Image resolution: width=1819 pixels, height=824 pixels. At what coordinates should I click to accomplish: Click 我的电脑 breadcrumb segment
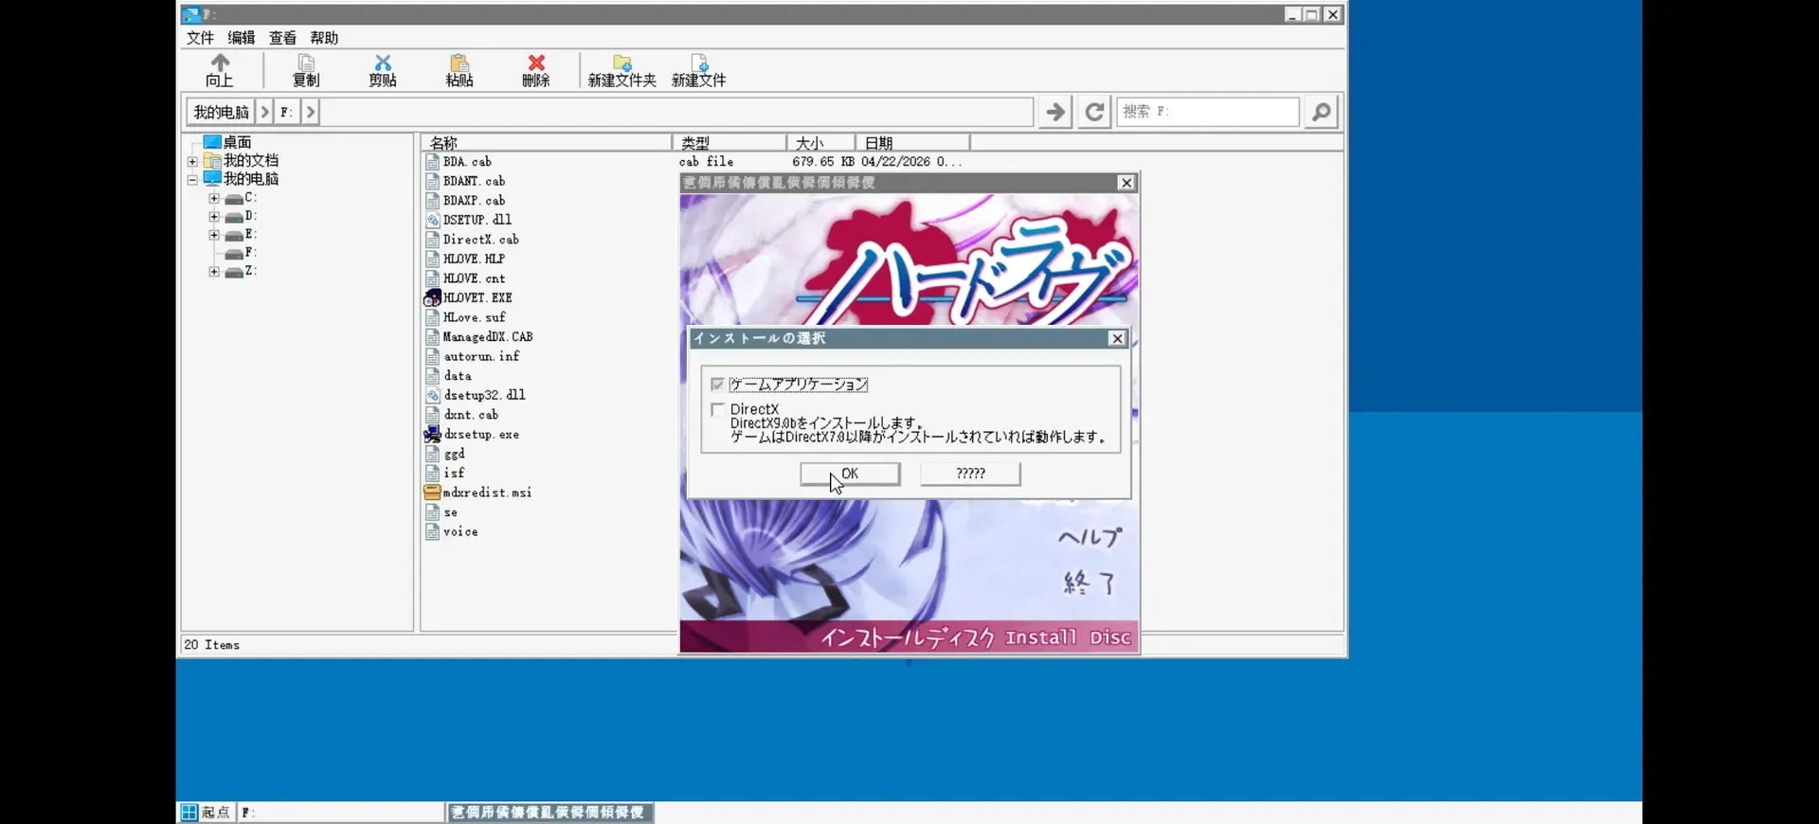221,112
